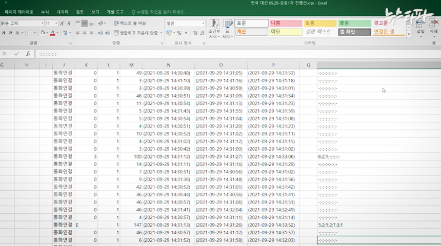Click 병합하고 가운데 맞춤 merge button

point(136,33)
